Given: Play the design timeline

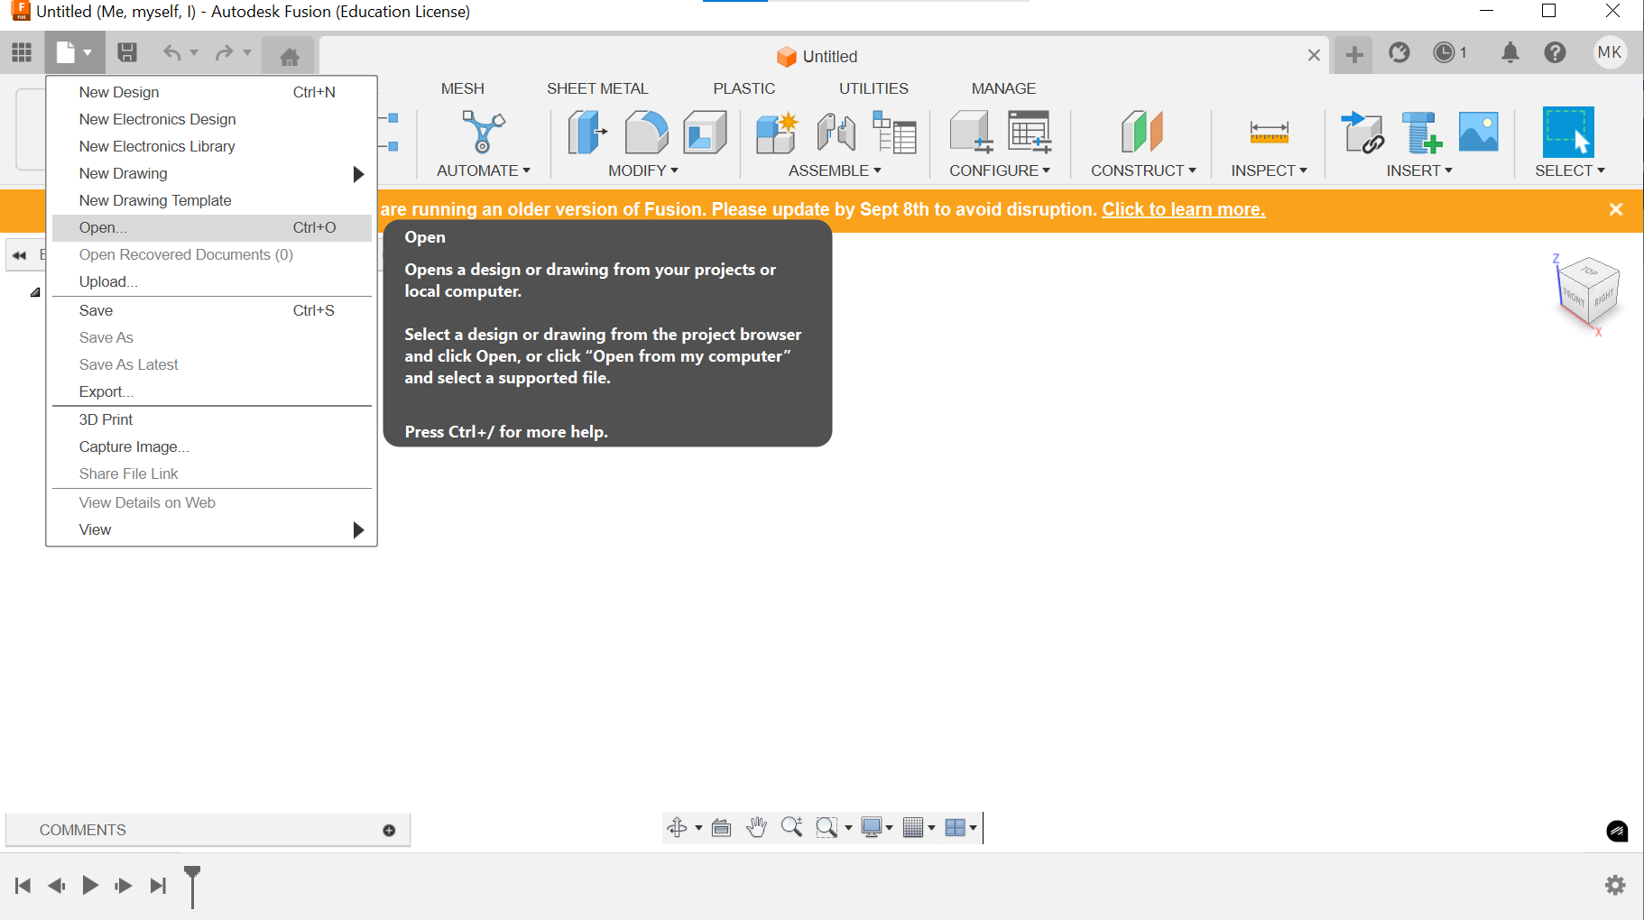Looking at the screenshot, I should 90,885.
